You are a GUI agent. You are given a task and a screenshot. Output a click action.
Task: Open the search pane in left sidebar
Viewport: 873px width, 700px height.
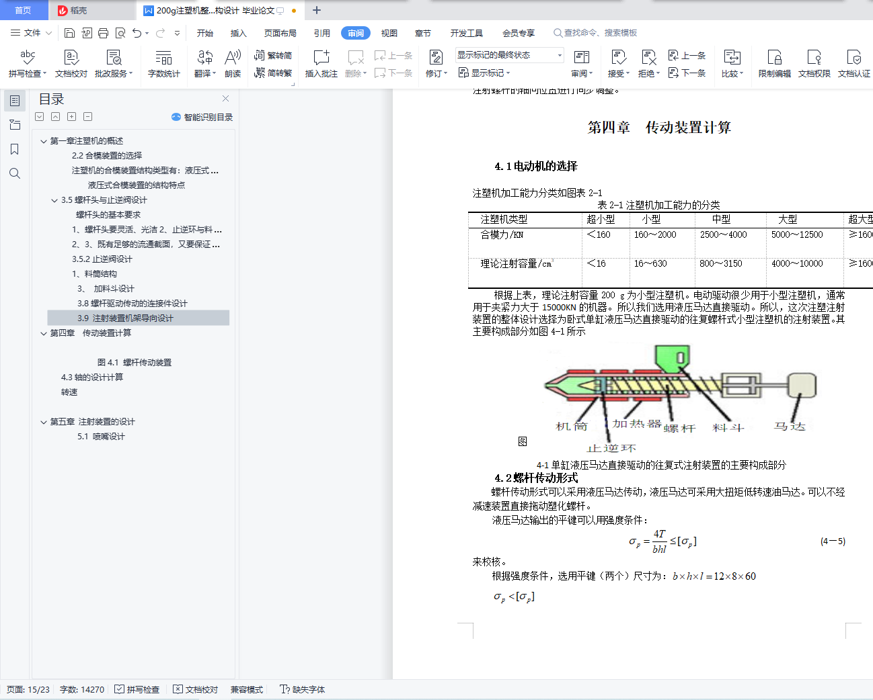point(15,173)
